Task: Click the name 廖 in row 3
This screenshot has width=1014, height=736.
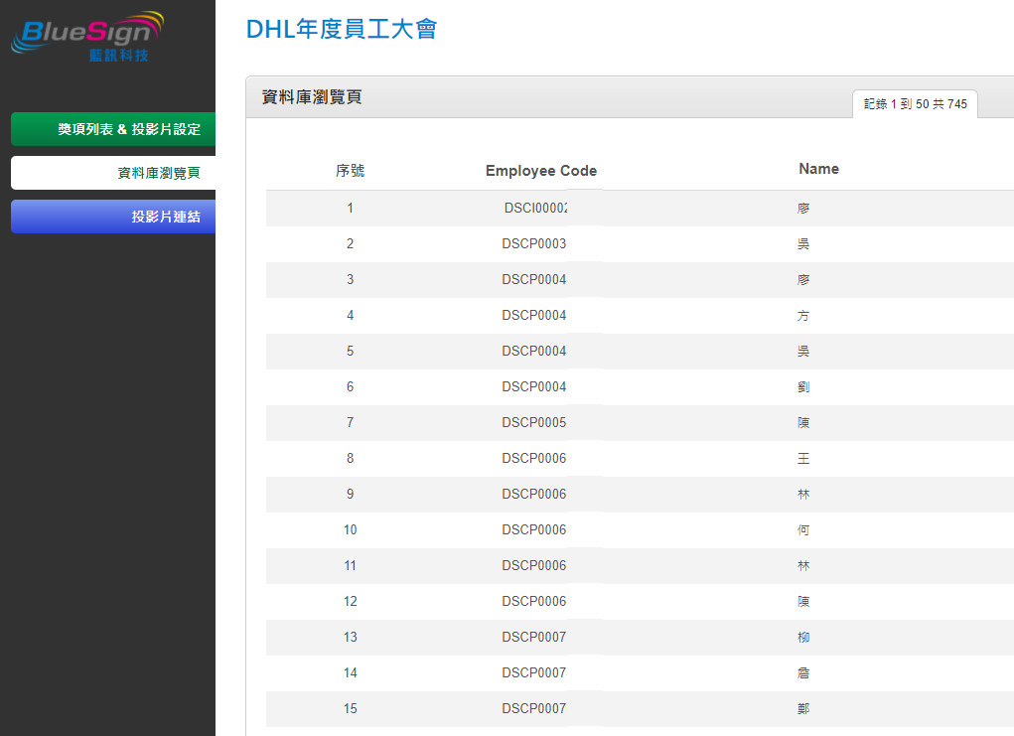Action: (x=802, y=279)
